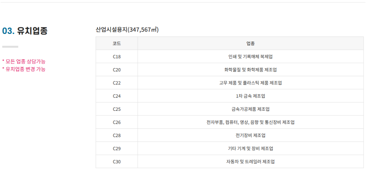Click the 업종 column header
Screen dimensions: 366x179
pos(251,43)
